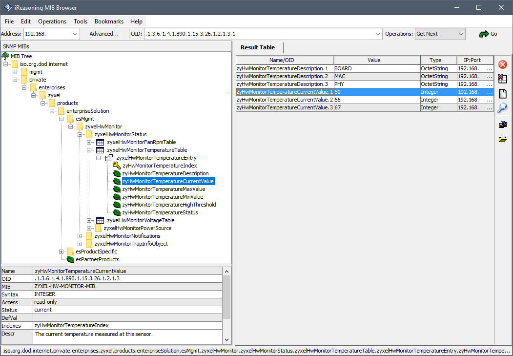Screen dimensions: 513x356
Task: Click the zyxelHwMonitorVoltageTable table icon
Action: tap(100, 220)
